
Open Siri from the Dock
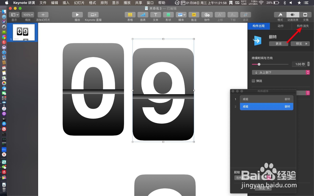(4, 22)
